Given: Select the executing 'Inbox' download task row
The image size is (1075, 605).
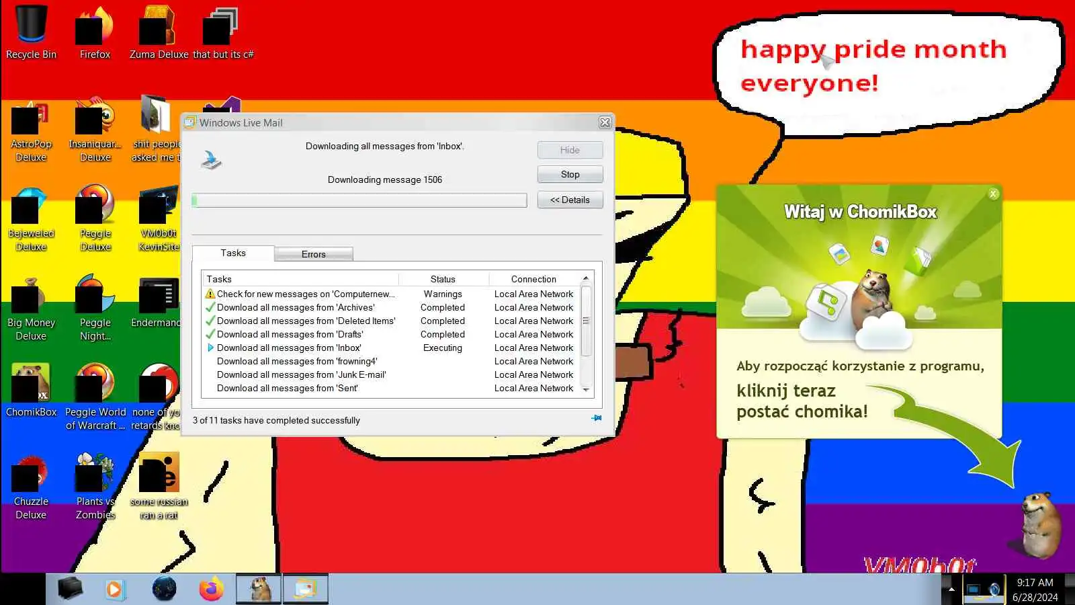Looking at the screenshot, I should point(391,348).
